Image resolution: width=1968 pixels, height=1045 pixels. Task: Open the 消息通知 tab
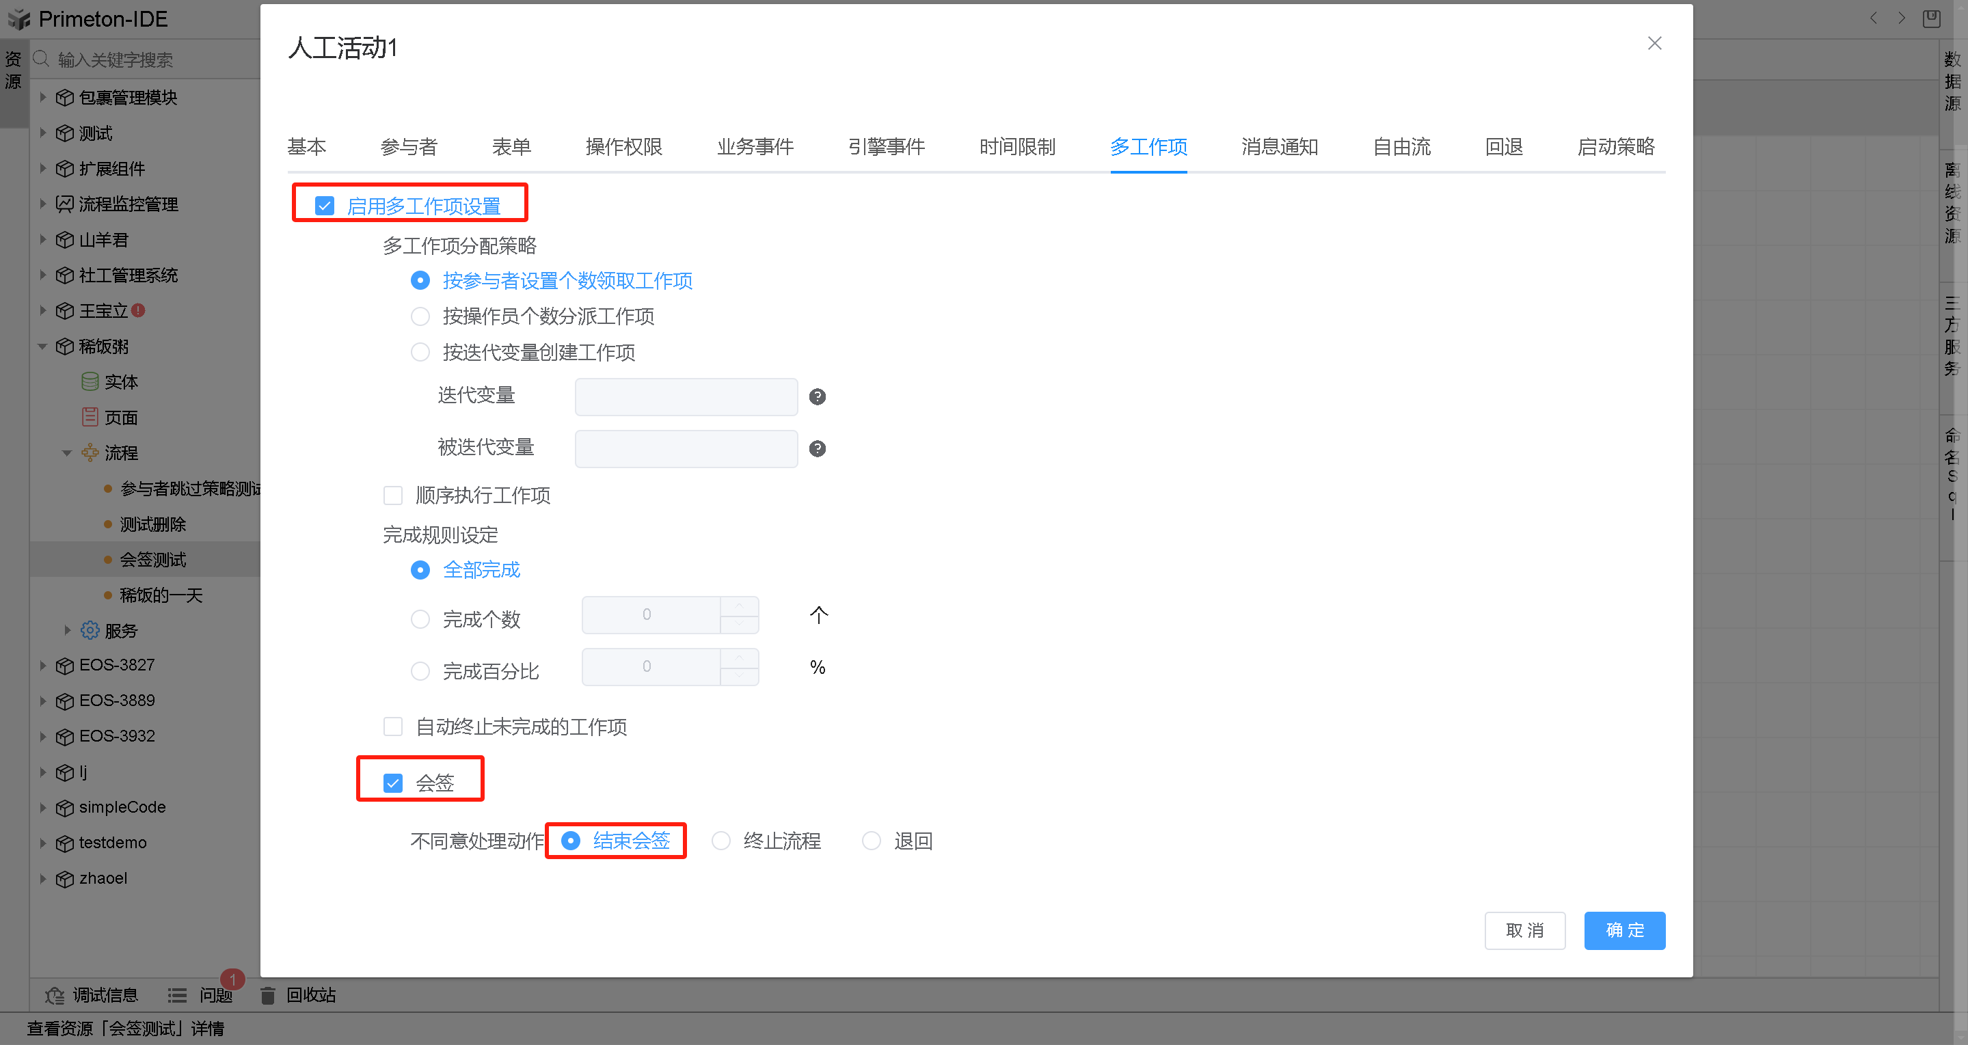point(1279,147)
